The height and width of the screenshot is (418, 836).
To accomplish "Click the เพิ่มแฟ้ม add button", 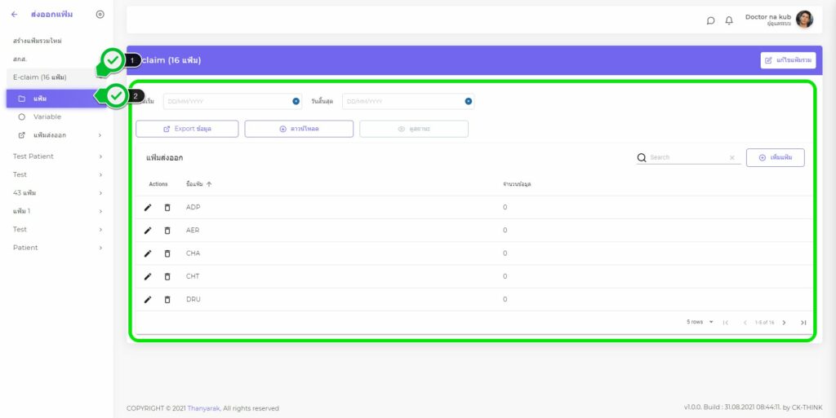I will [x=776, y=158].
